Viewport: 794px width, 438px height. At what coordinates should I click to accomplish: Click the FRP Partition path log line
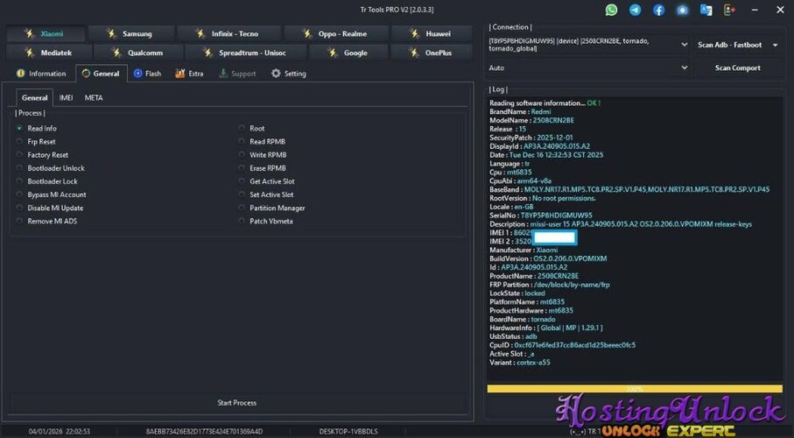point(550,285)
